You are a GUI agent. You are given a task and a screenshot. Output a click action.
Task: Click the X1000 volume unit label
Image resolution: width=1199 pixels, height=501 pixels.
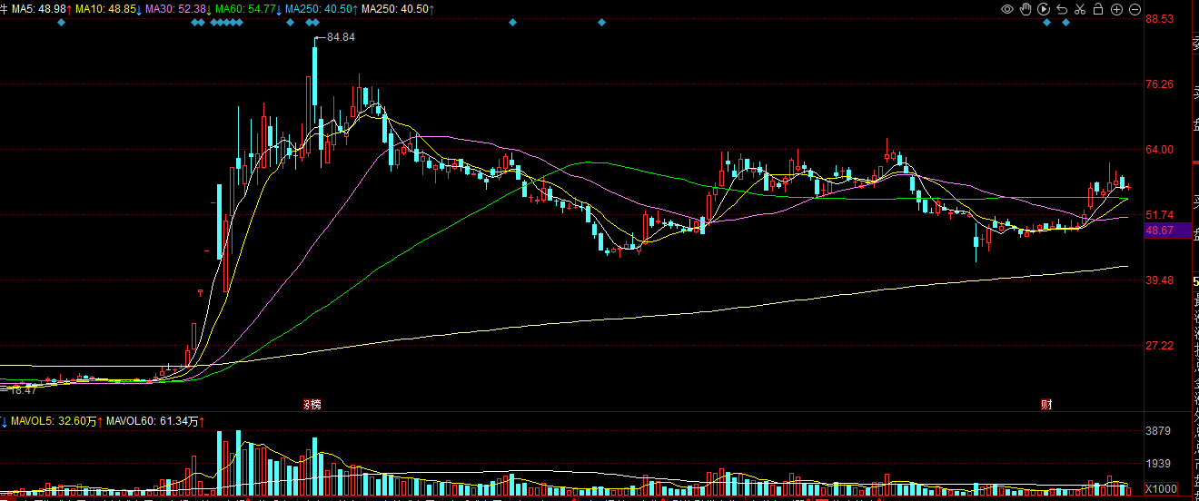coord(1160,488)
